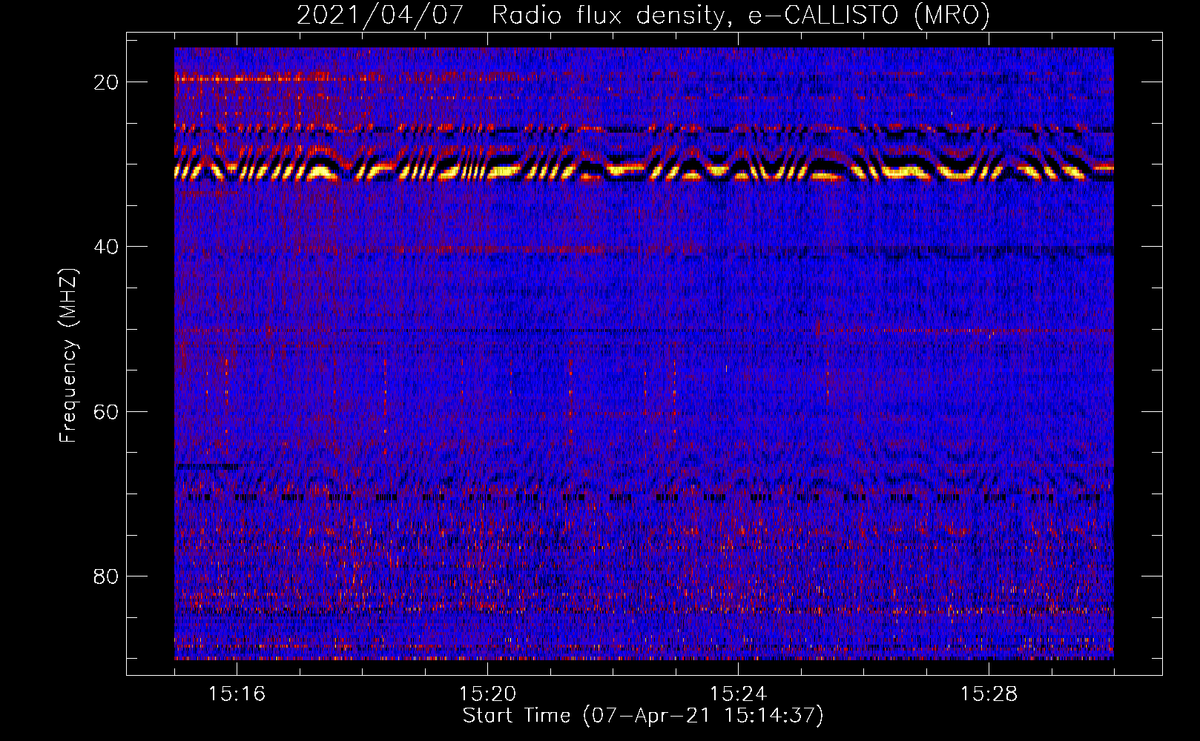Click the 'Frequency (MHZ)' axis label
The image size is (1200, 741).
click(x=68, y=356)
